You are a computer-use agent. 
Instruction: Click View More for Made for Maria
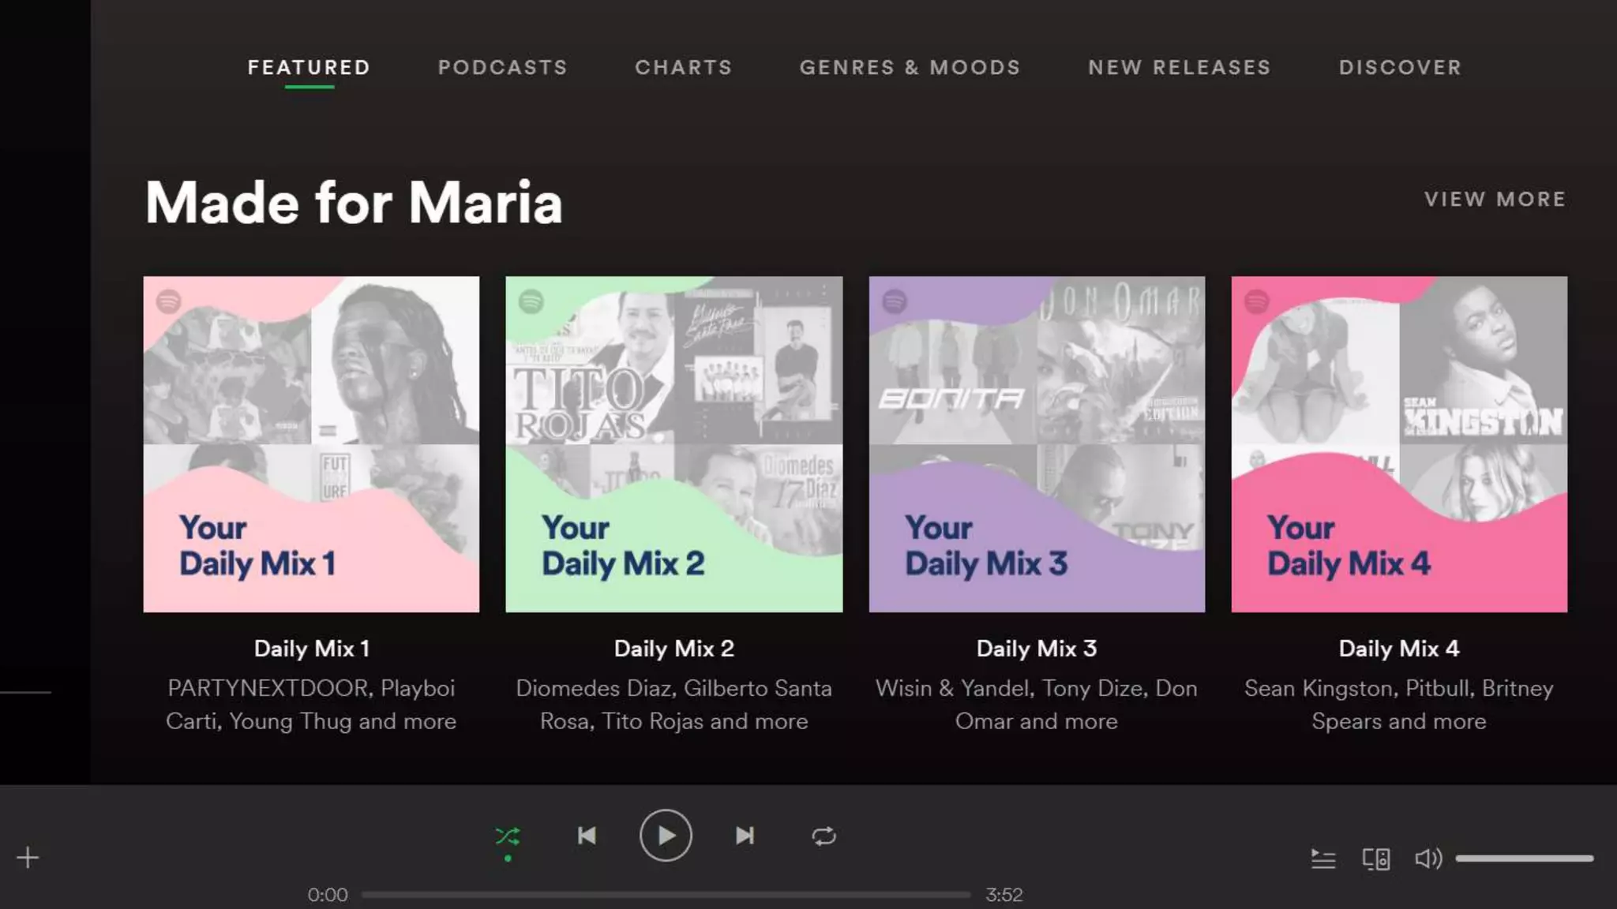point(1495,200)
